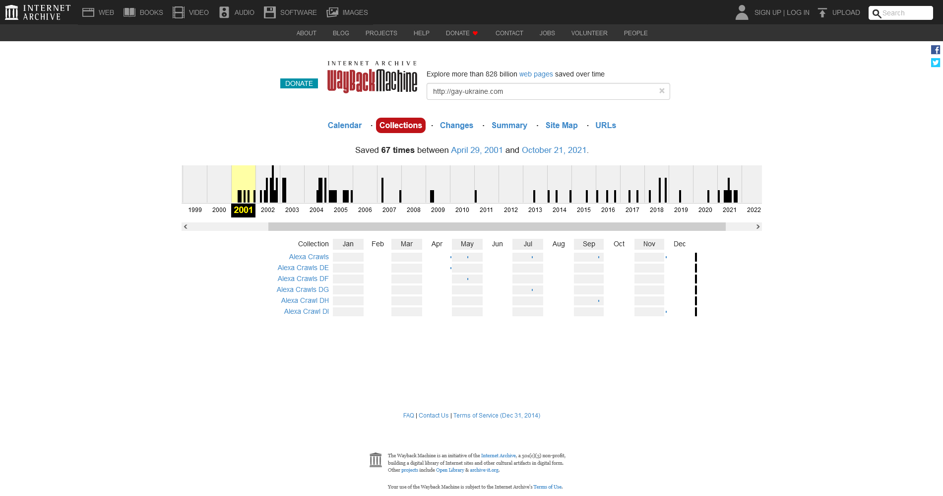Image resolution: width=943 pixels, height=496 pixels.
Task: Open the Alexa Crawls DF collection
Action: pyautogui.click(x=303, y=279)
